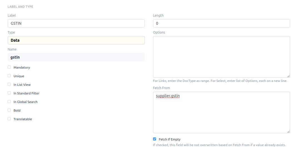The width and height of the screenshot is (297, 153).
Task: Check the In Standard Filter option
Action: pyautogui.click(x=9, y=93)
